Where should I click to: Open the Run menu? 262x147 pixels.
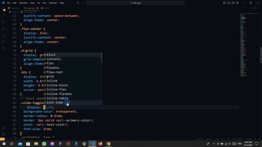[44, 3]
